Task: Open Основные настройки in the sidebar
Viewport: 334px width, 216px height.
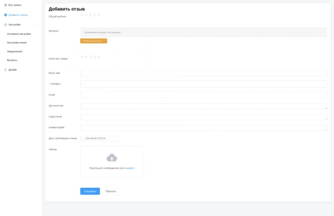Action: (19, 34)
